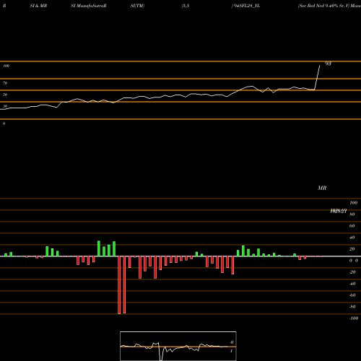Click the 'Sec Red Ncd 9.49%' title text
Viewport: 361px width, 361px height.
coord(319,6)
